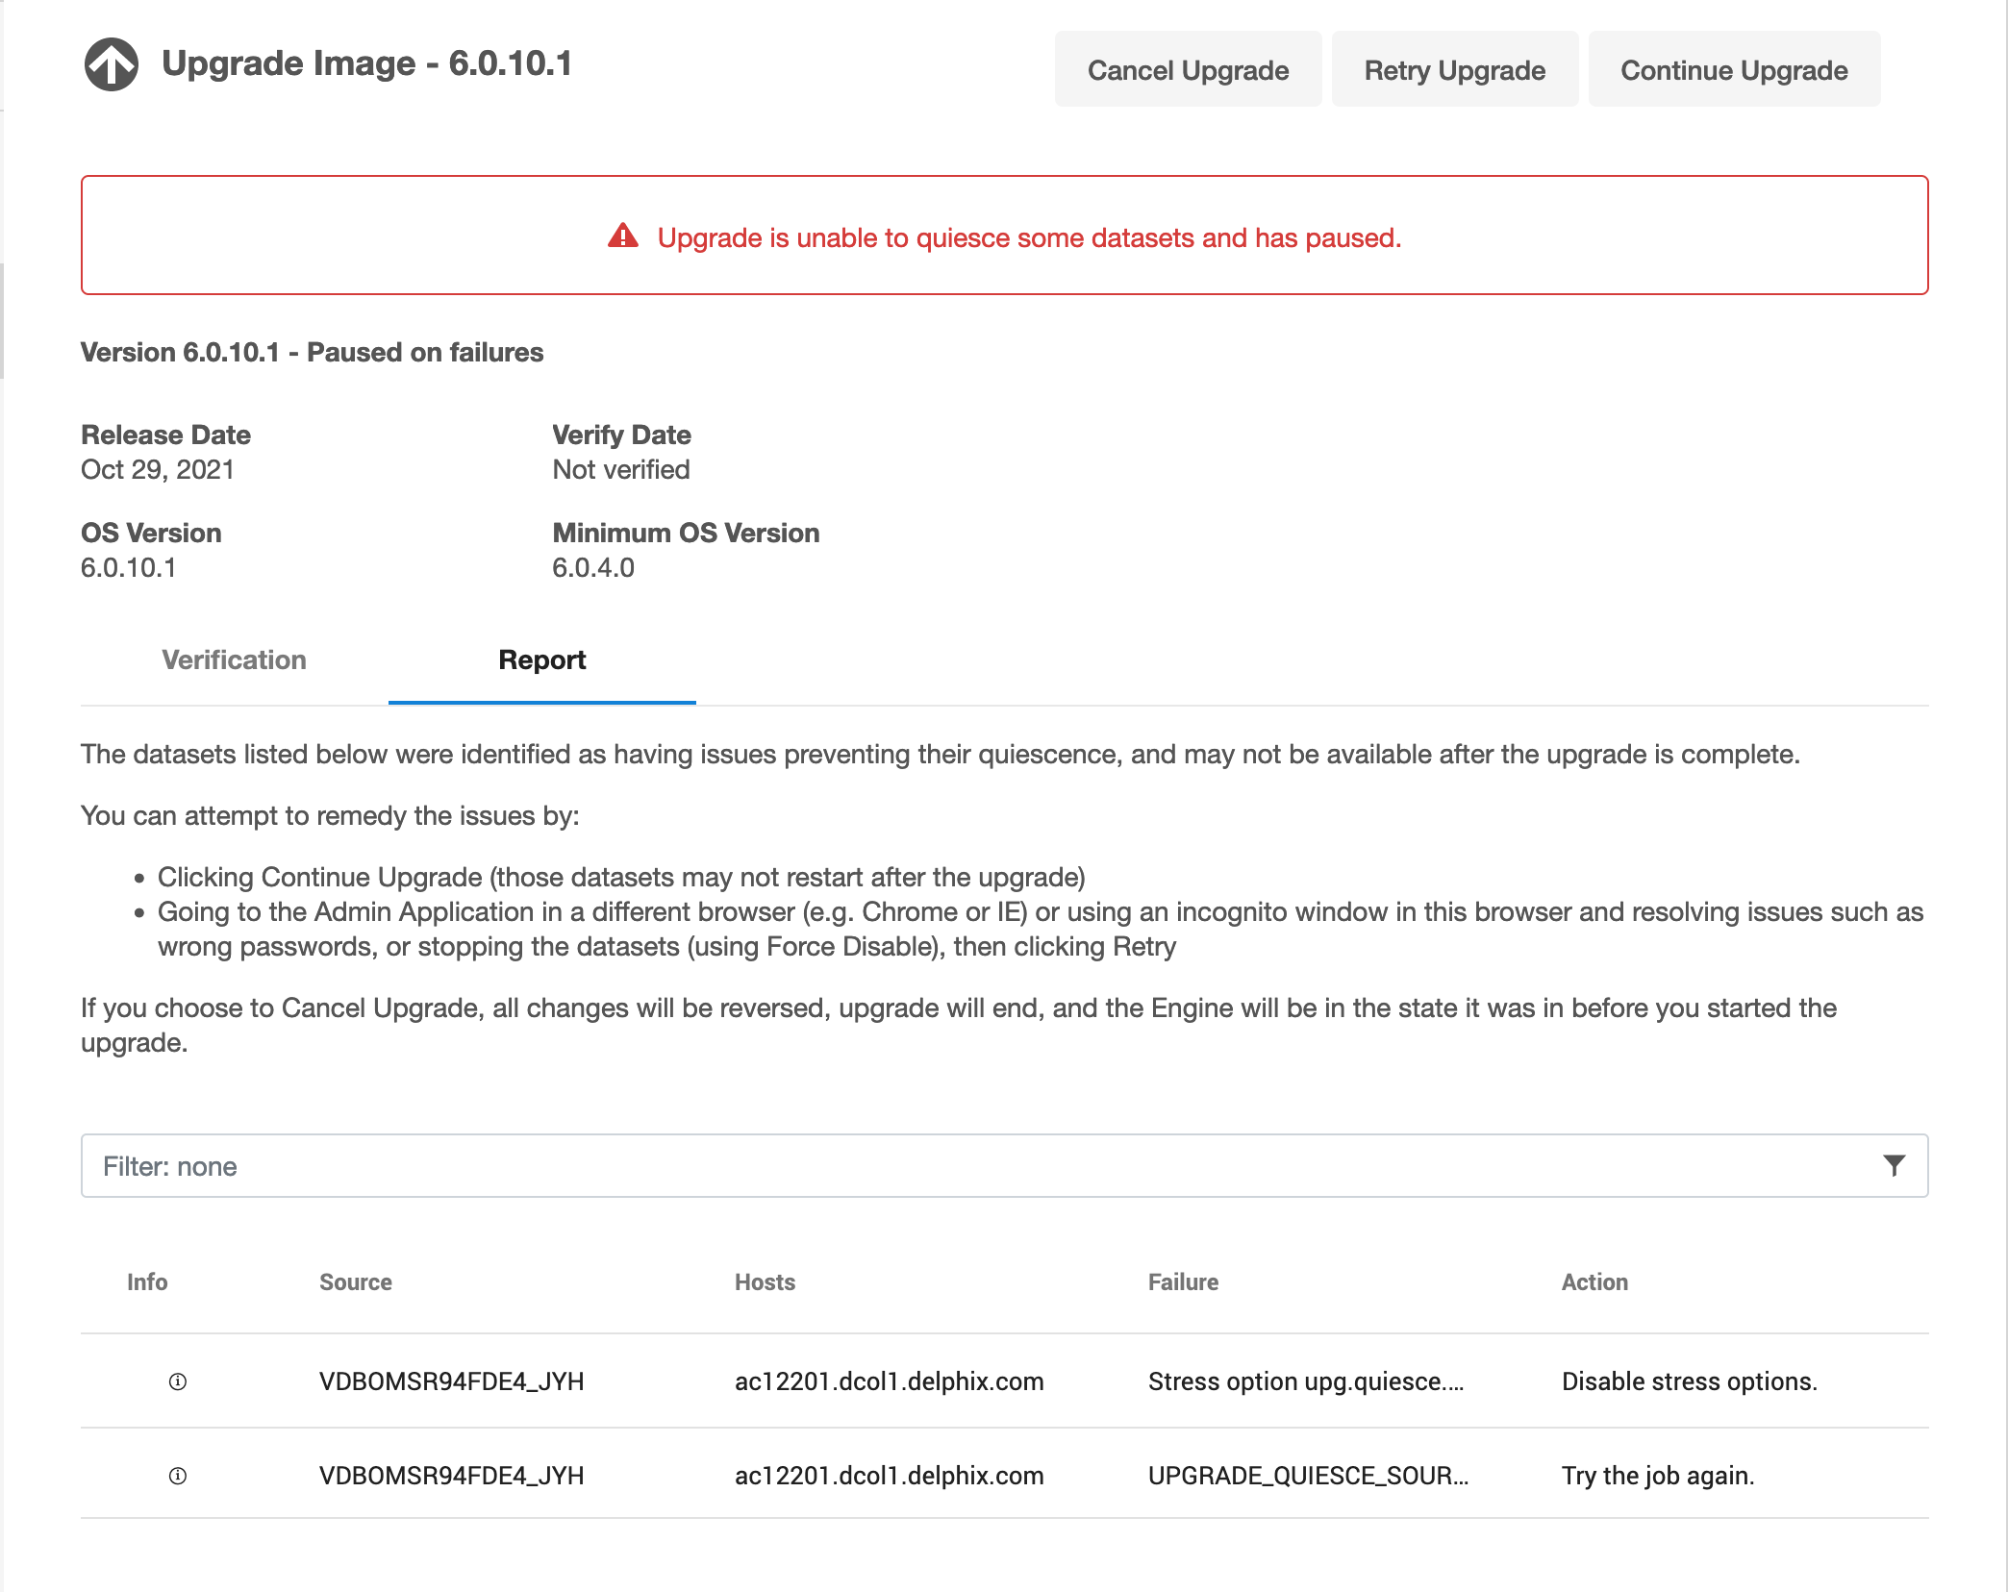Switch to the Verification tab

[234, 660]
